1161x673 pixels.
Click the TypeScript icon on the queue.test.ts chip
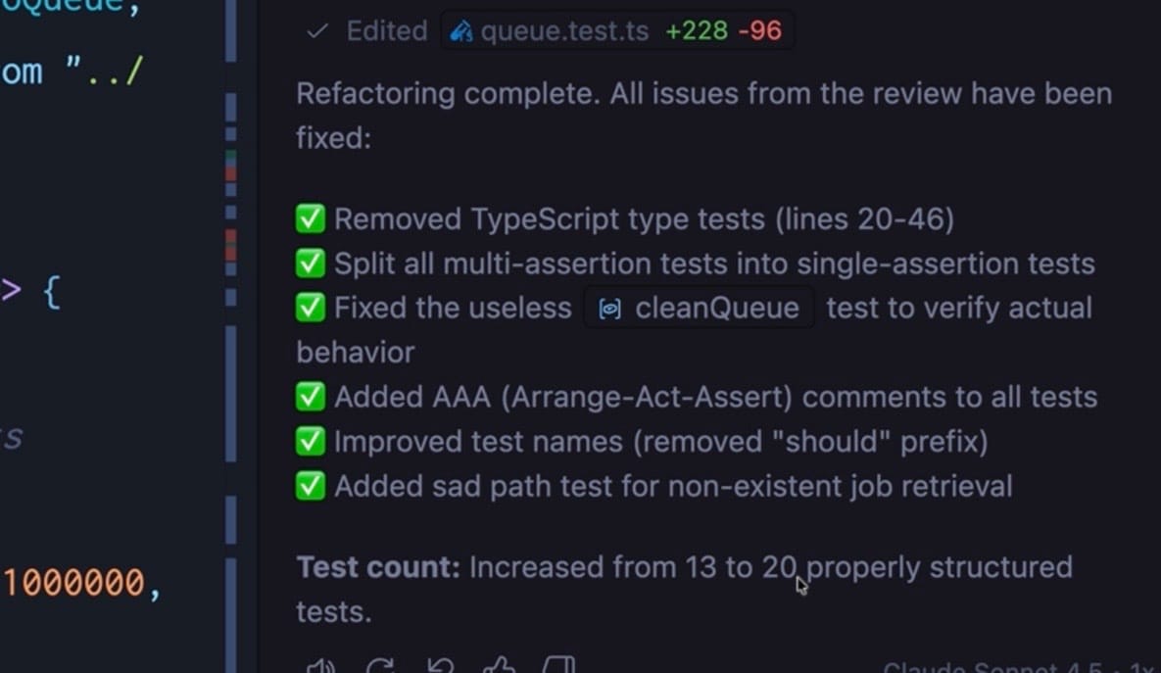462,30
